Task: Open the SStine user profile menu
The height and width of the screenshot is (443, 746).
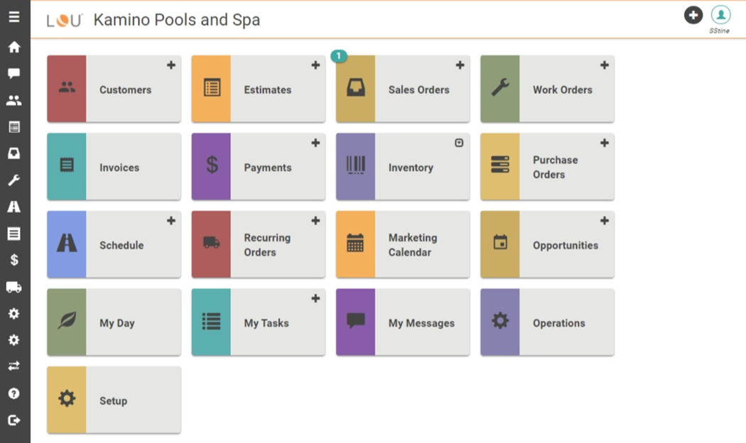Action: (720, 15)
